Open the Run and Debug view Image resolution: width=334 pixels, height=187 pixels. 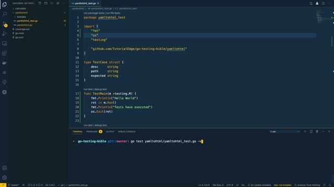4,33
